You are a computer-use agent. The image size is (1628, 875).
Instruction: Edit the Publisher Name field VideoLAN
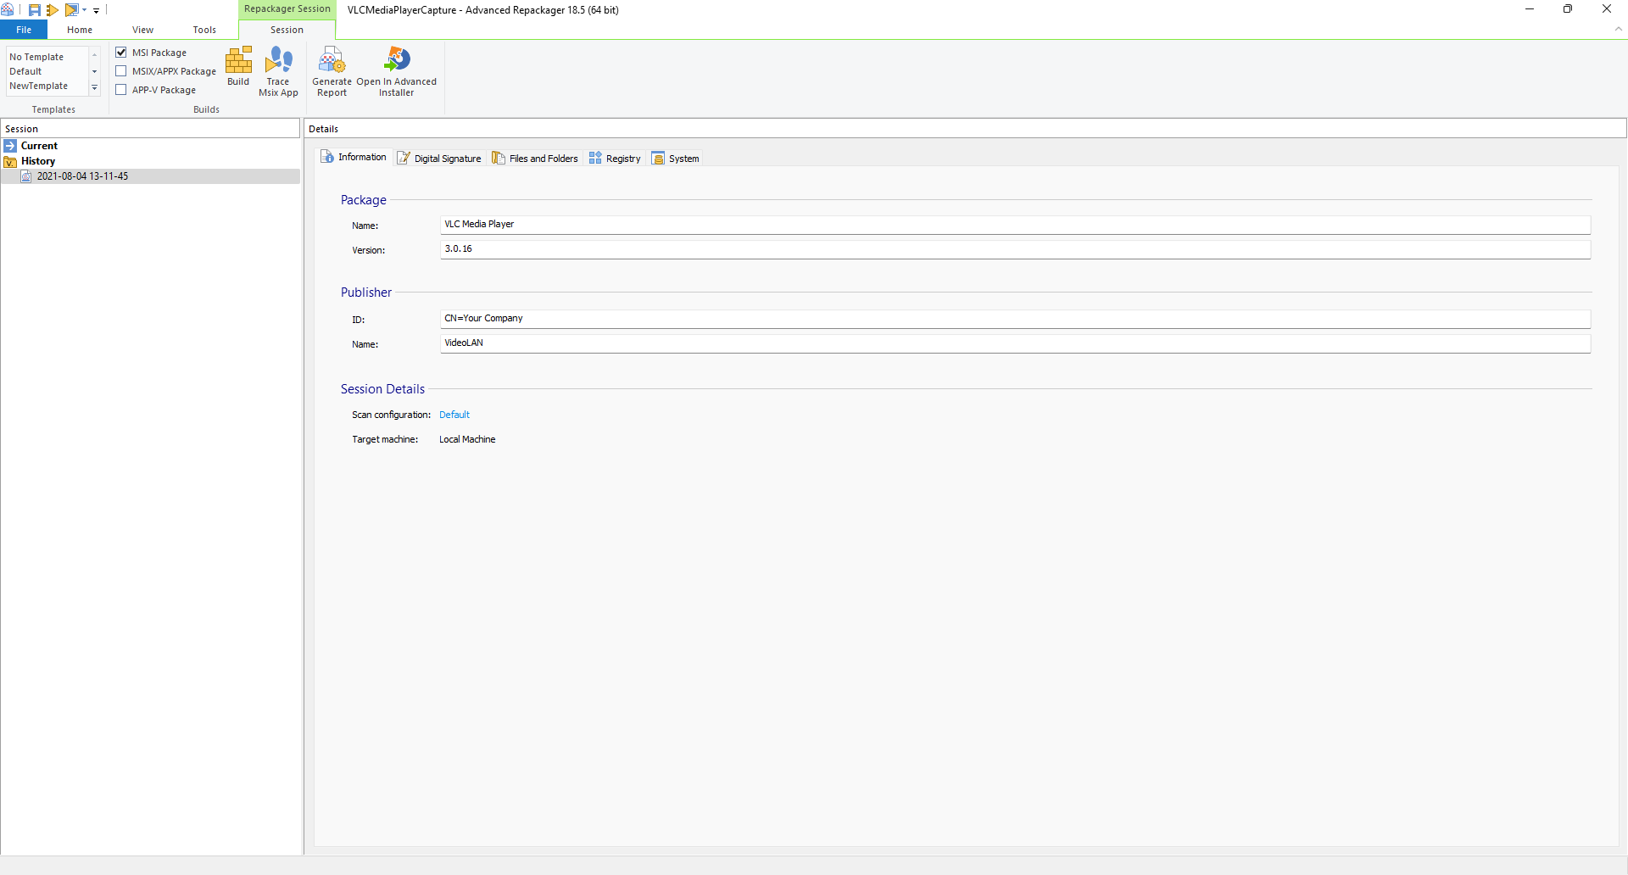tap(1015, 343)
